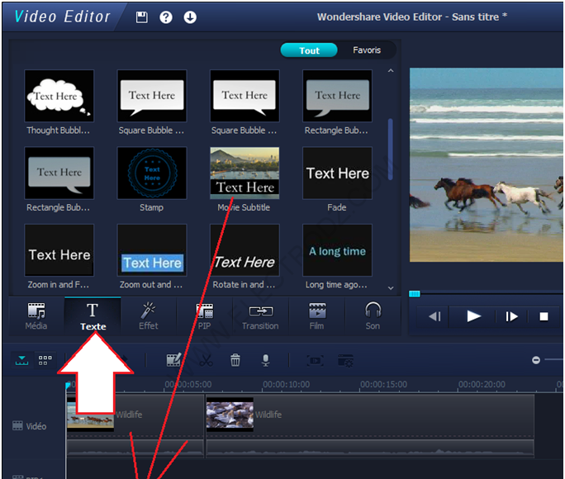This screenshot has width=565, height=479.
Task: Open the Média tab
Action: pos(36,316)
